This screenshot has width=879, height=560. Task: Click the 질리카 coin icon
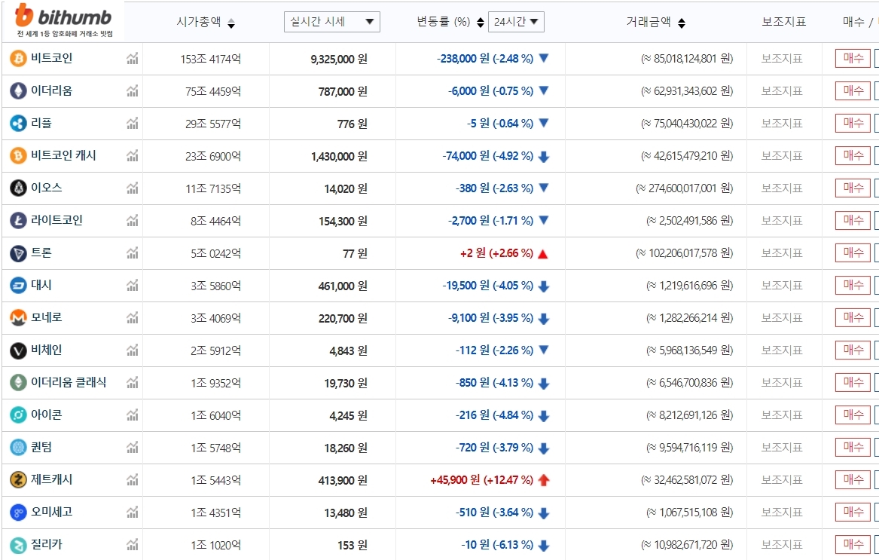coord(18,544)
